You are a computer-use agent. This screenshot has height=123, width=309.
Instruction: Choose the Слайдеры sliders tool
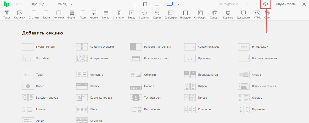point(171,15)
